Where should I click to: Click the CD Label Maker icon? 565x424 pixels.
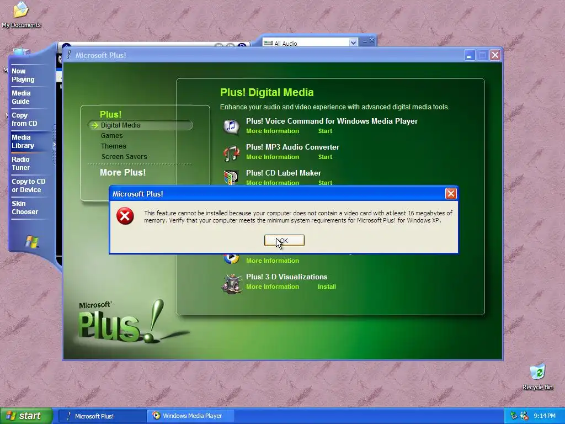tap(231, 177)
